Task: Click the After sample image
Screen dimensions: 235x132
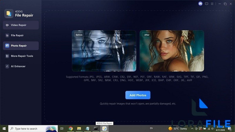Action: 172,51
